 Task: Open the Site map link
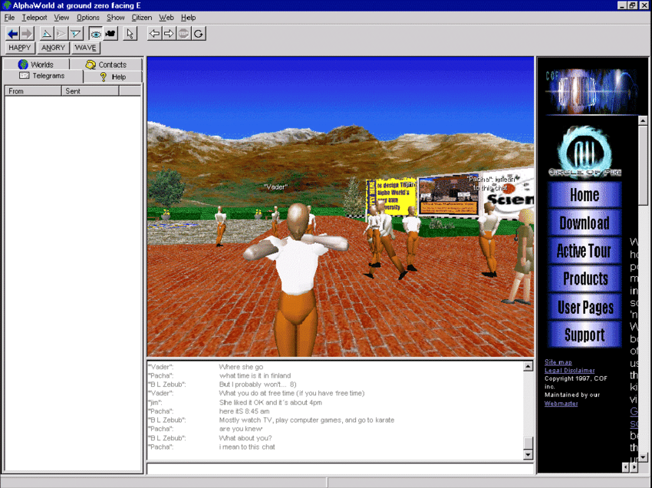tap(558, 362)
